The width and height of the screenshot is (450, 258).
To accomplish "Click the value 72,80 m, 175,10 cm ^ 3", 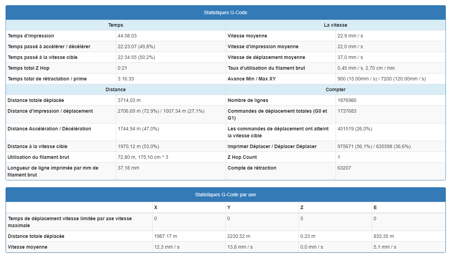I will click(x=143, y=157).
